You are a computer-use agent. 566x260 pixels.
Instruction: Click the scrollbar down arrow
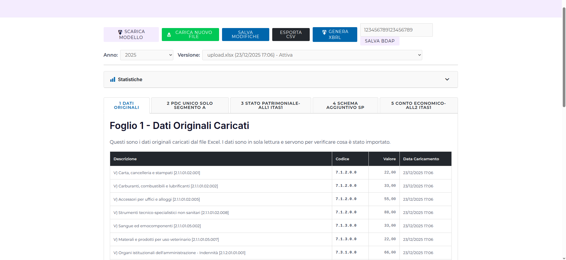(564, 258)
